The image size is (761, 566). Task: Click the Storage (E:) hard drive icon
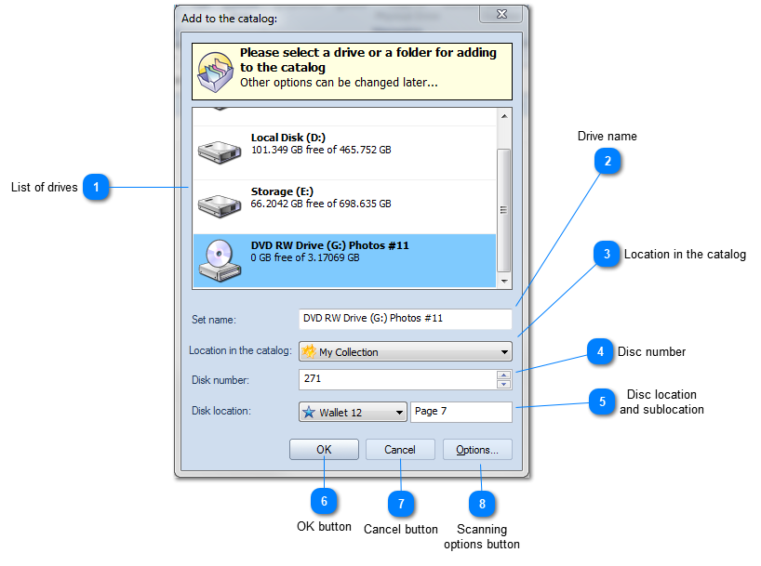point(220,204)
